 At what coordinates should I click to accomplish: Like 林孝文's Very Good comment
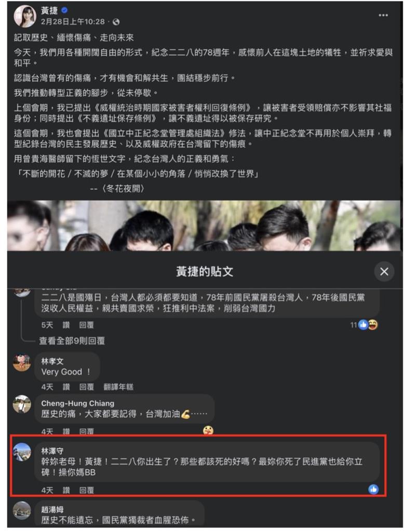point(66,387)
